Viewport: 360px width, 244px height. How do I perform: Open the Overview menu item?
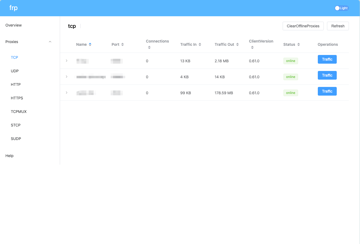(x=14, y=25)
